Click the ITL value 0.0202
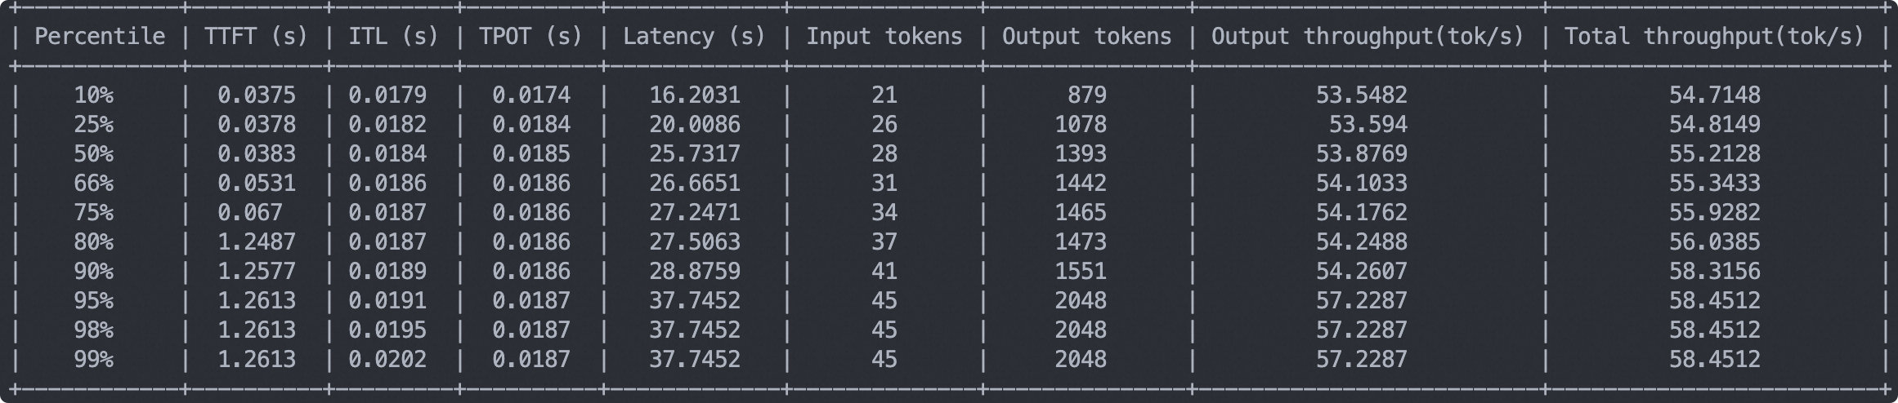The width and height of the screenshot is (1898, 403). coord(387,360)
